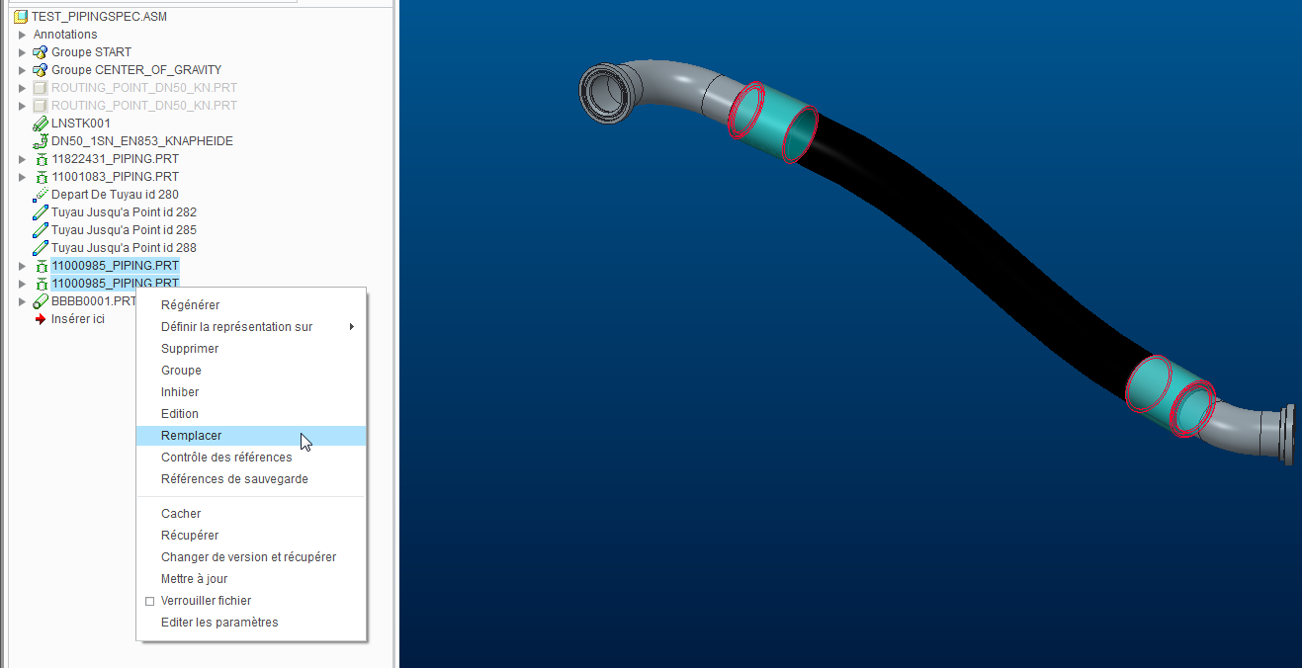Click the Groupe CENTER_OF_GRAVITY group icon
Screen dimensions: 1302x668
point(41,70)
